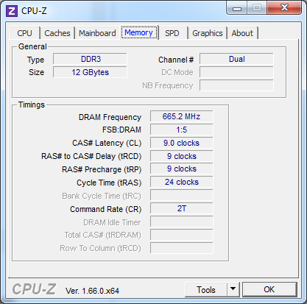Click the FSB:DRAM ratio field
The height and width of the screenshot is (304, 307).
[x=182, y=130]
